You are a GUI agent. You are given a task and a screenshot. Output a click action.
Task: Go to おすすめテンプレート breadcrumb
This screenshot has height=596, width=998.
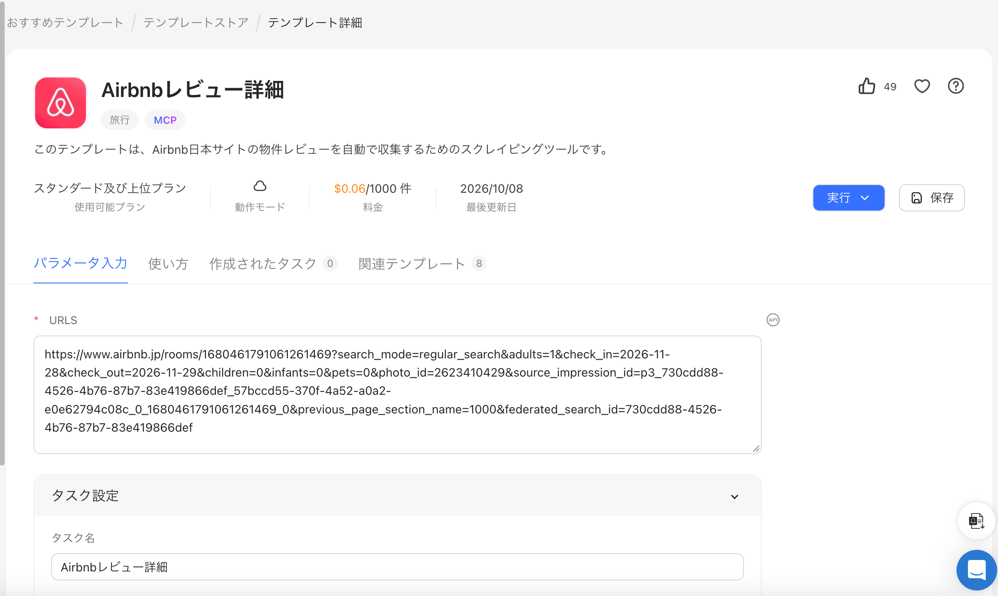point(65,22)
